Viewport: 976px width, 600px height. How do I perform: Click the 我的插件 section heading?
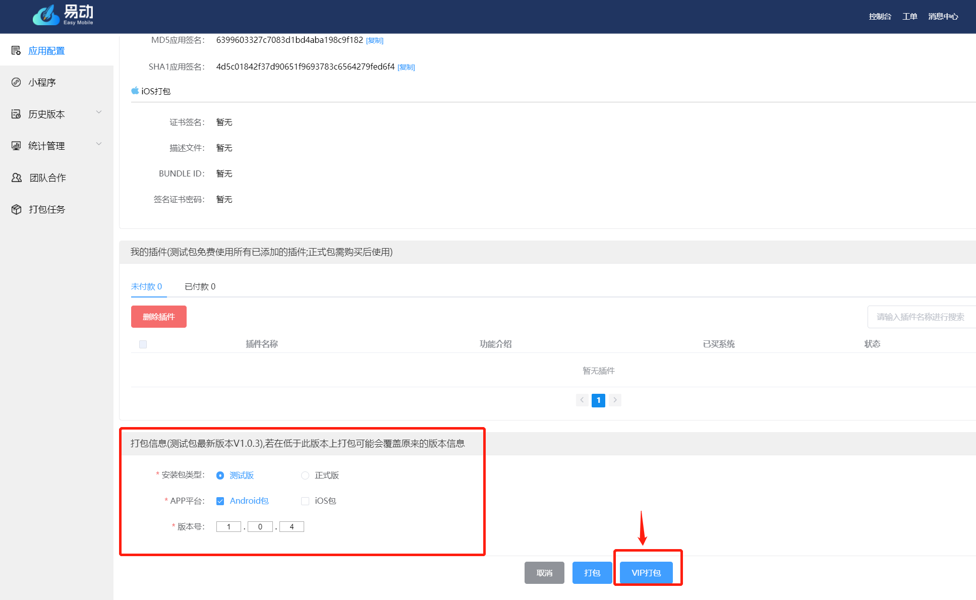pyautogui.click(x=261, y=252)
